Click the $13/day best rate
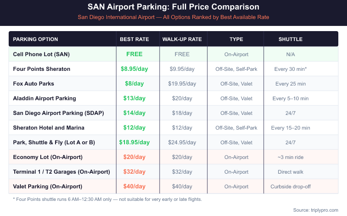Screen dimensions: 347x216 134,98
